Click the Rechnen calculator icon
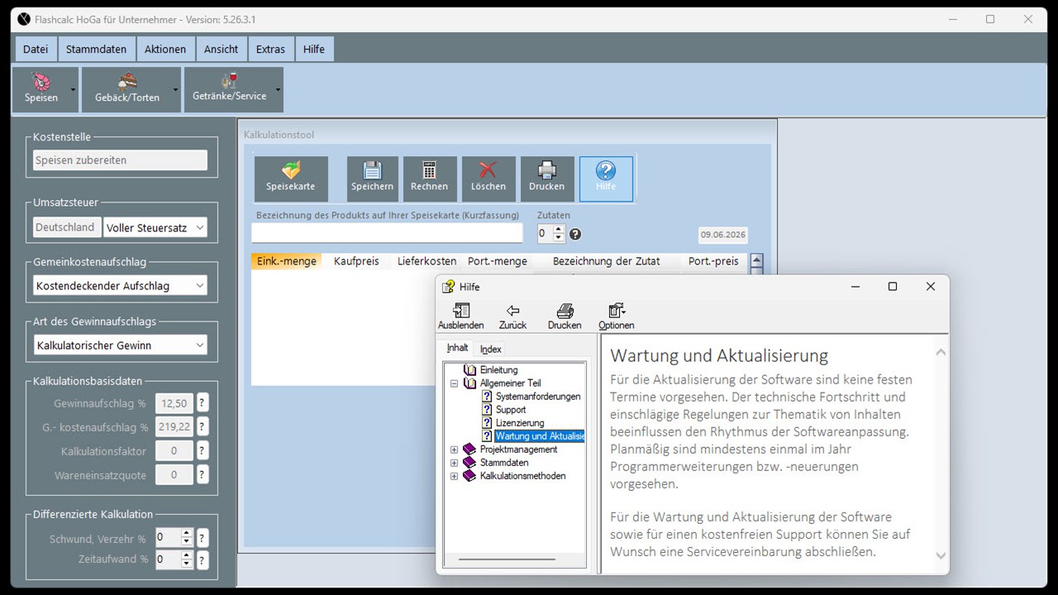This screenshot has height=595, width=1058. (429, 178)
